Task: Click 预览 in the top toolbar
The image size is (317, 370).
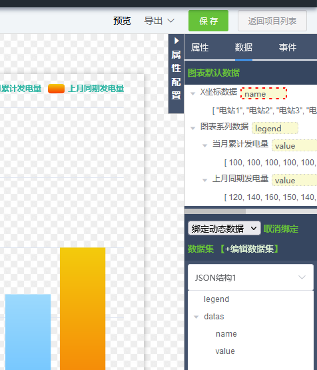Action: (x=122, y=21)
